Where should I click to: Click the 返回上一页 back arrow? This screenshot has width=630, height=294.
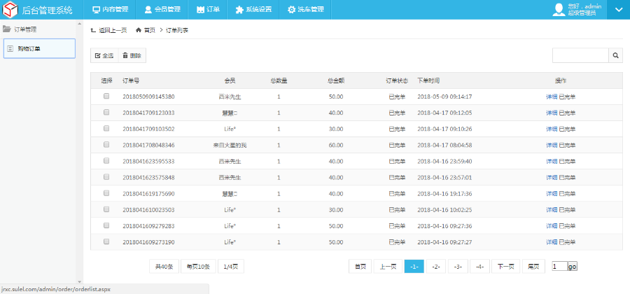[x=94, y=30]
